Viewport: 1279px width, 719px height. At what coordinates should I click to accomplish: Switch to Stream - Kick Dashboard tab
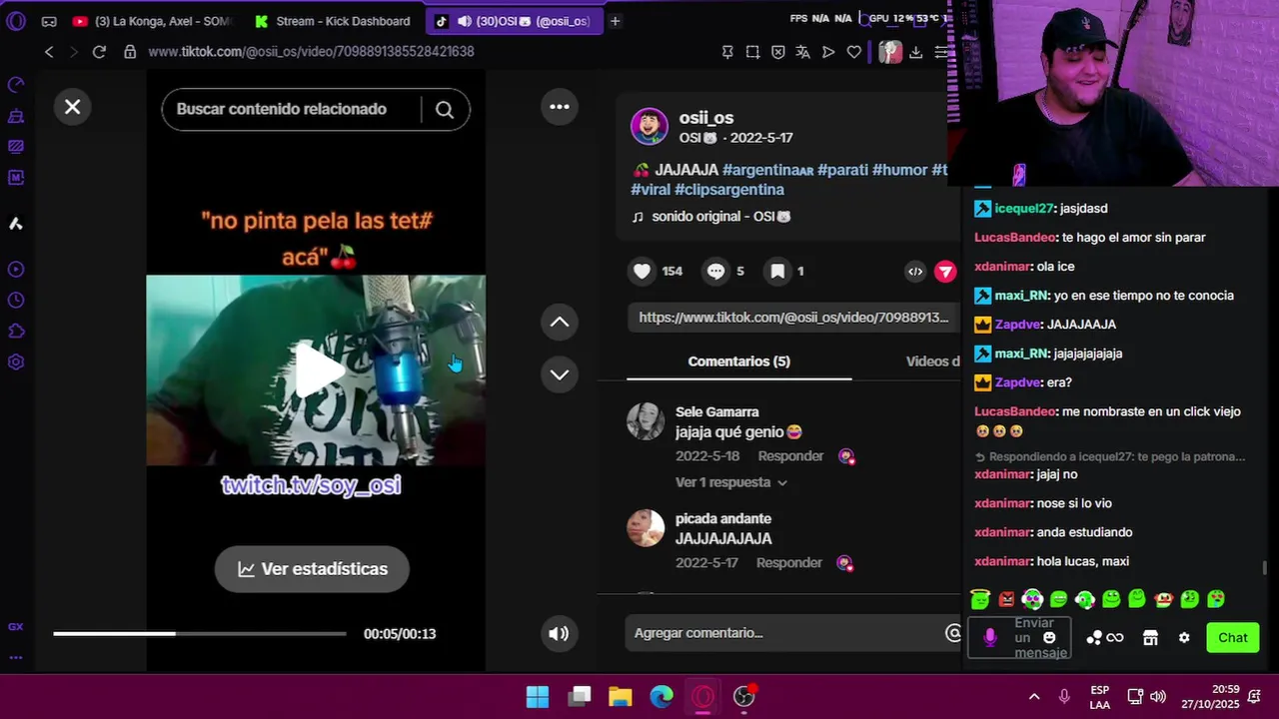click(334, 21)
